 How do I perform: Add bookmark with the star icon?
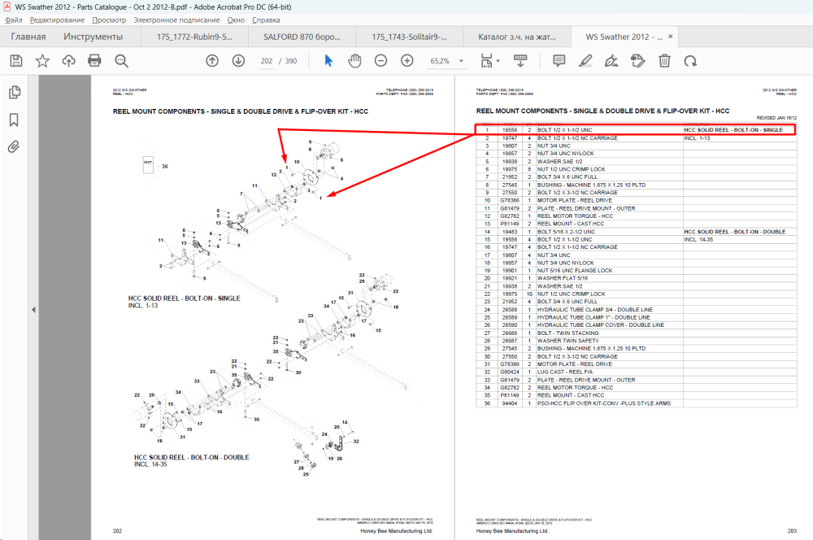click(x=42, y=61)
